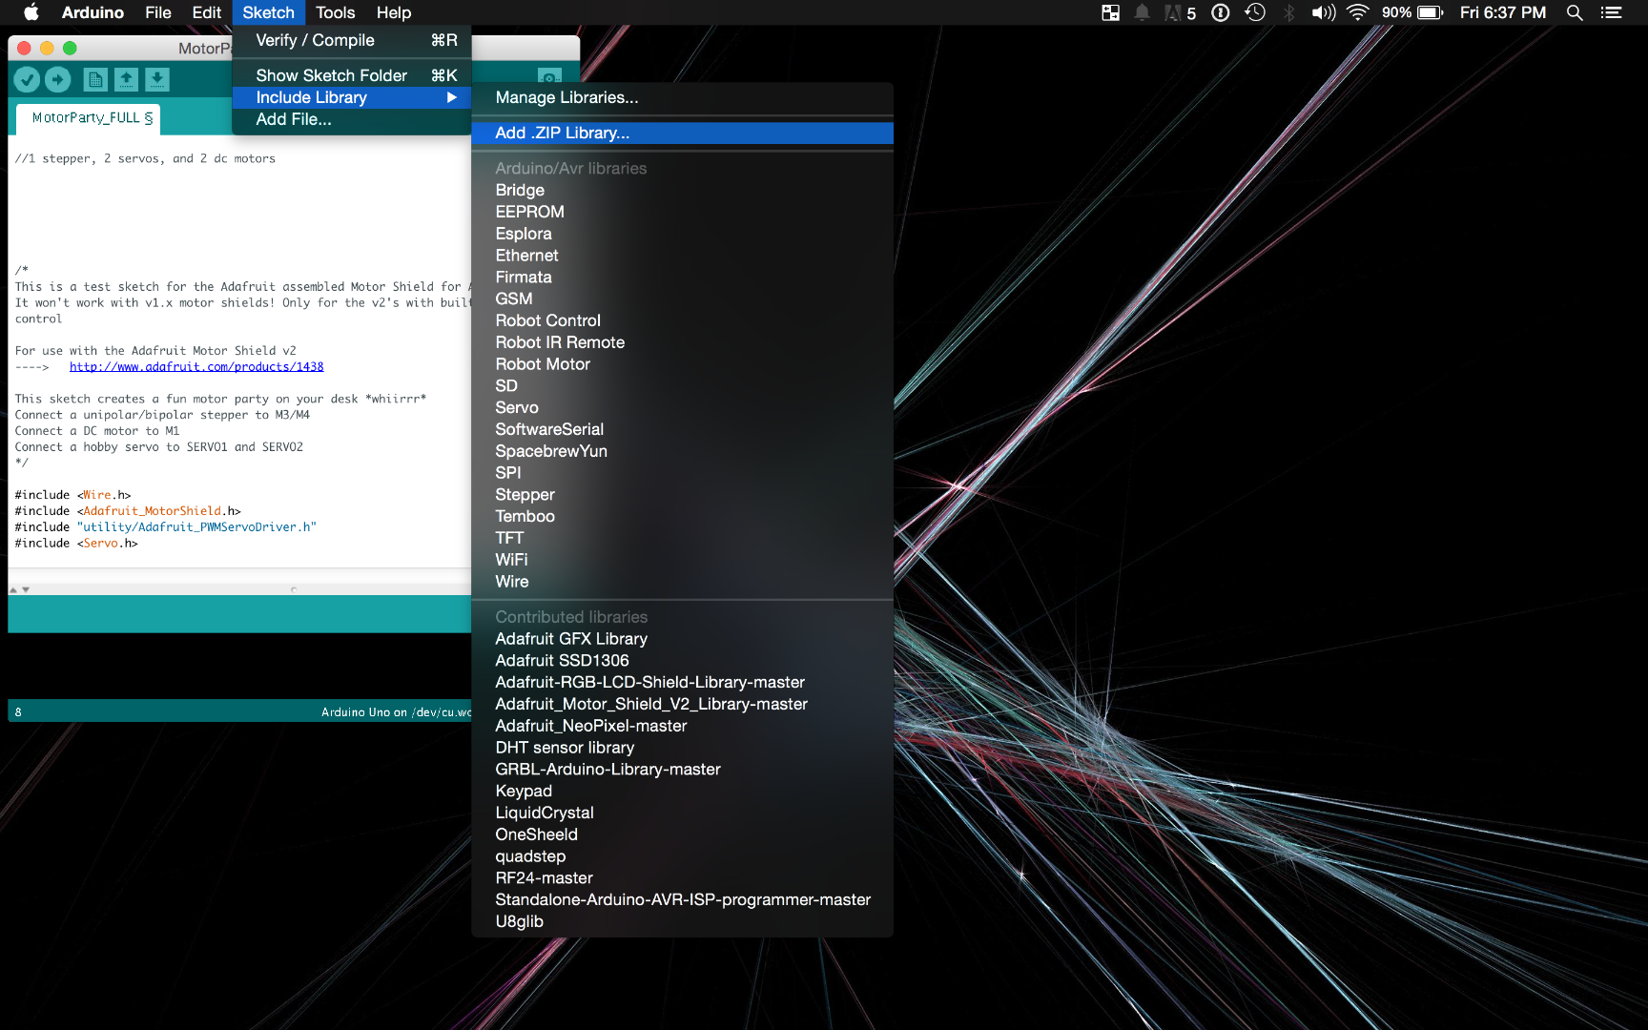Select the Robot IR Remote library
The image size is (1648, 1030).
tap(682, 342)
